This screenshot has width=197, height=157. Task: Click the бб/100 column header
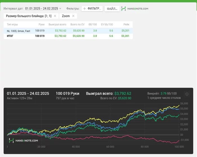[x=93, y=25]
